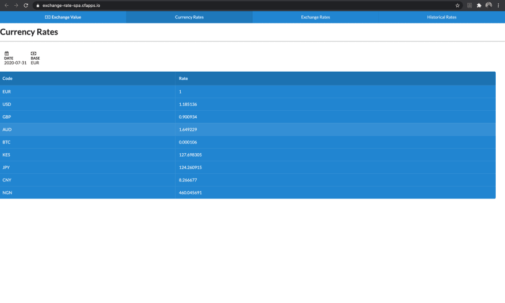This screenshot has height=303, width=505.
Task: Select the KES row code cell
Action: coord(88,154)
